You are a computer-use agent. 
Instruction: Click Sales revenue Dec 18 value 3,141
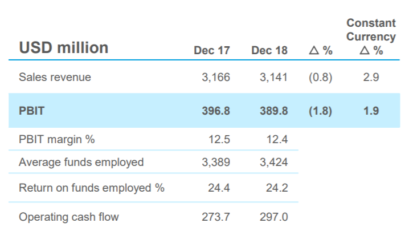point(273,77)
